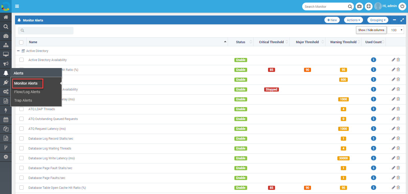Open the plug integration sidebar icon
The image size is (408, 194).
point(6,82)
